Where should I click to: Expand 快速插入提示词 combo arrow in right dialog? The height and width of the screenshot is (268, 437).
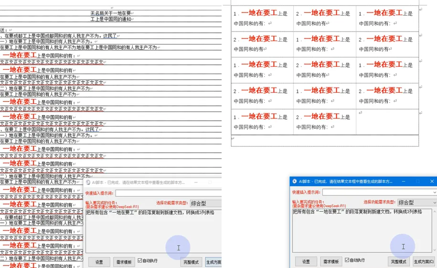click(434, 192)
